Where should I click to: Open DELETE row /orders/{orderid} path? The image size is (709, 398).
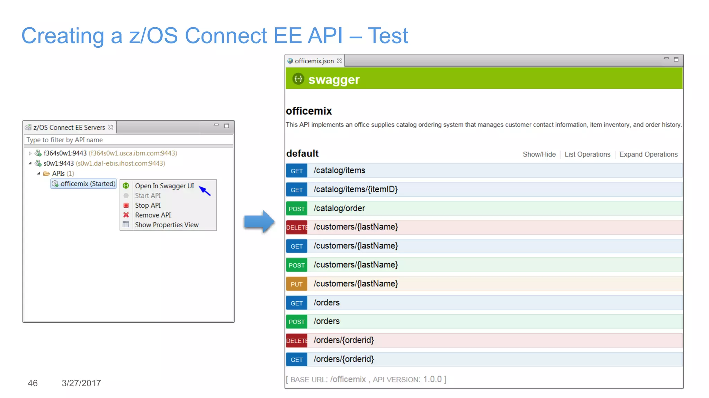344,340
